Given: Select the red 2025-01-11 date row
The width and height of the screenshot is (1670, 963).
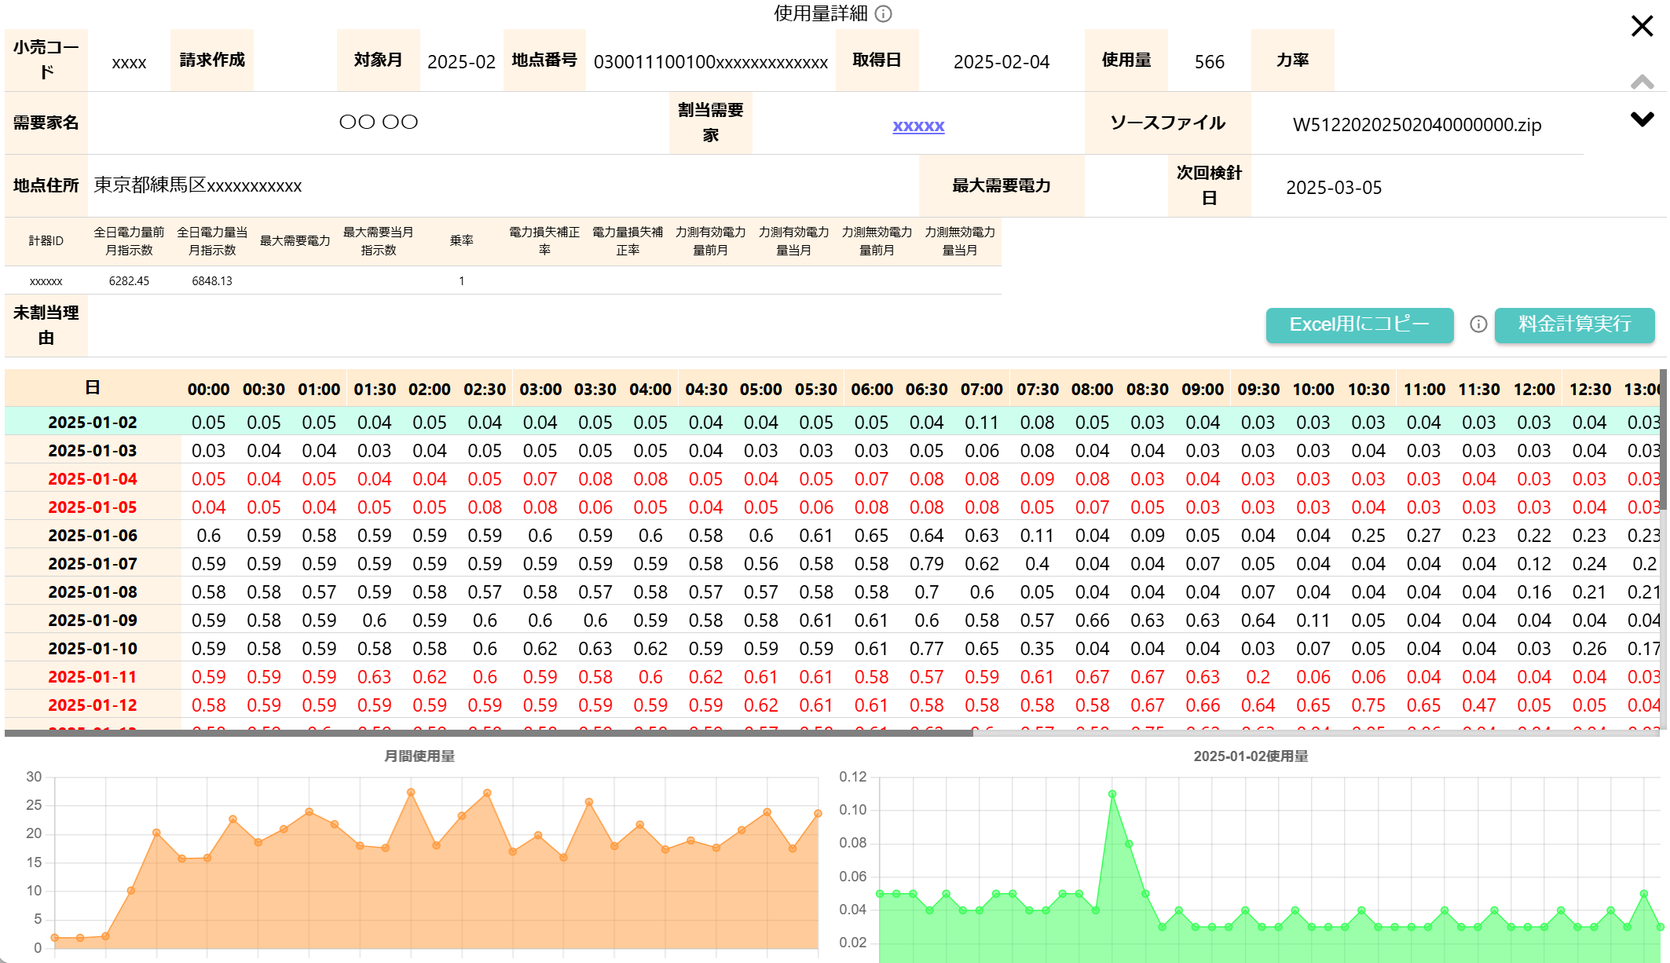Looking at the screenshot, I should (93, 677).
